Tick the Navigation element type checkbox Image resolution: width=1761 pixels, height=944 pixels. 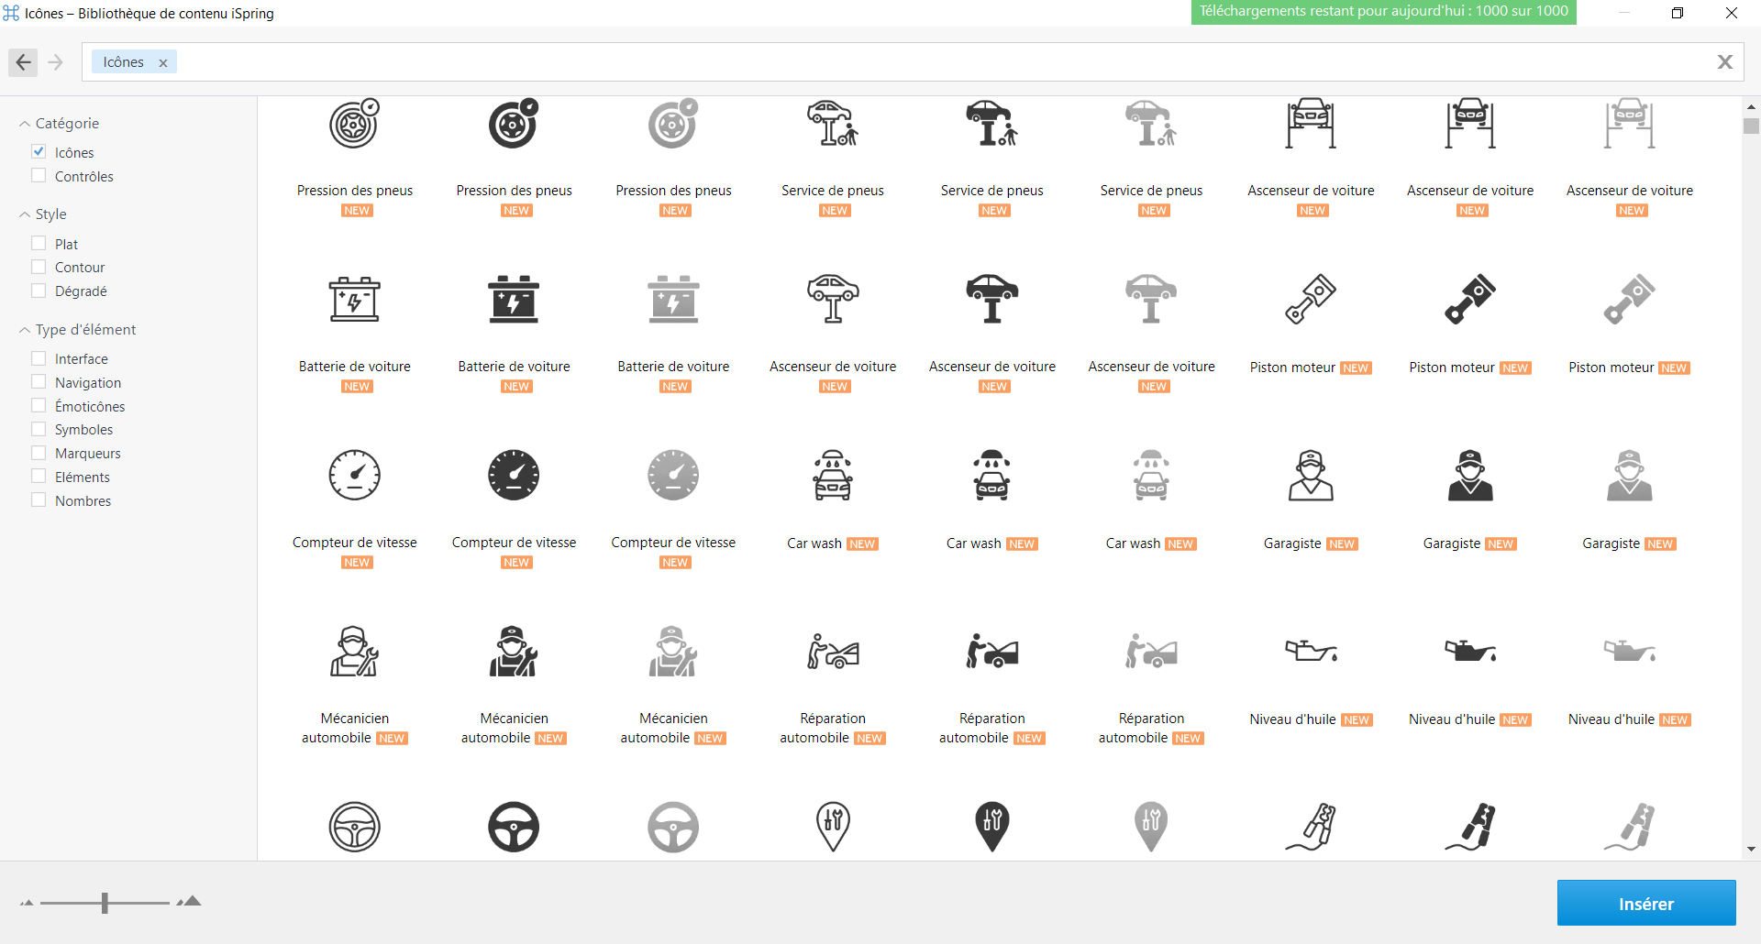tap(39, 382)
